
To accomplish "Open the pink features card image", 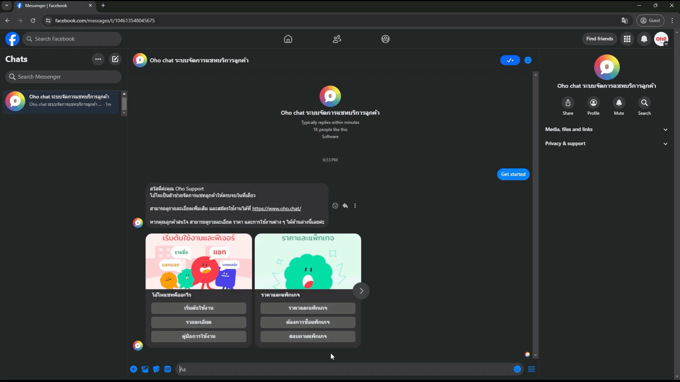I will coord(199,261).
